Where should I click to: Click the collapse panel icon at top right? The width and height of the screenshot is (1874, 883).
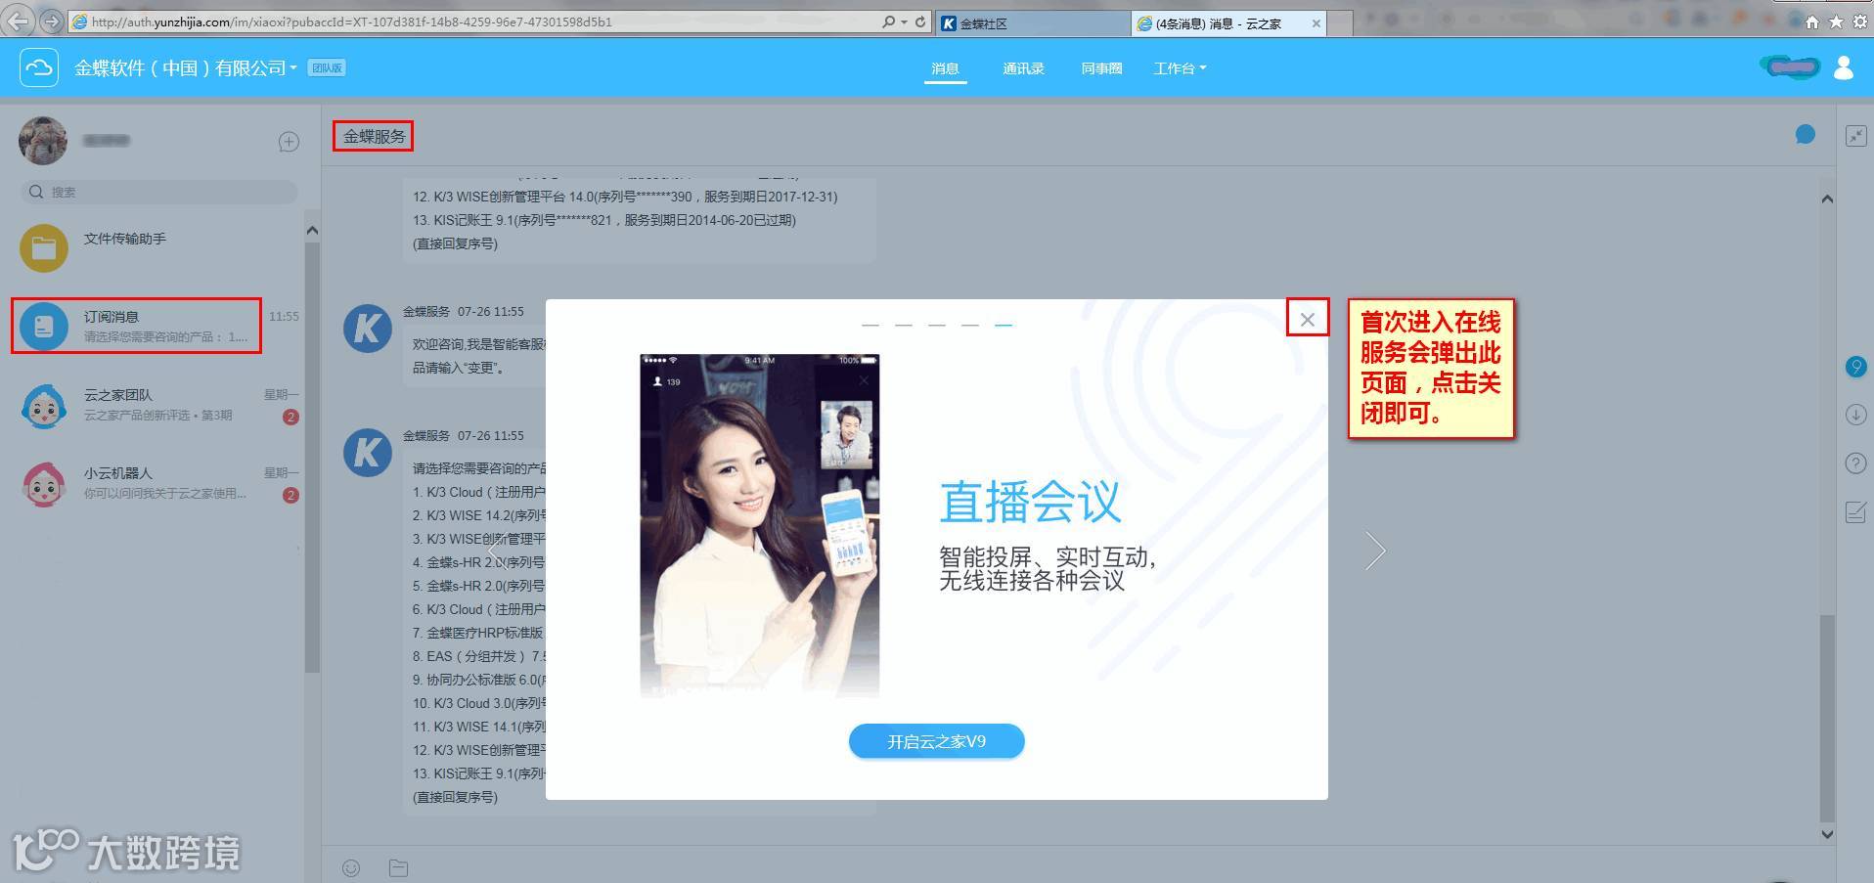tap(1855, 136)
